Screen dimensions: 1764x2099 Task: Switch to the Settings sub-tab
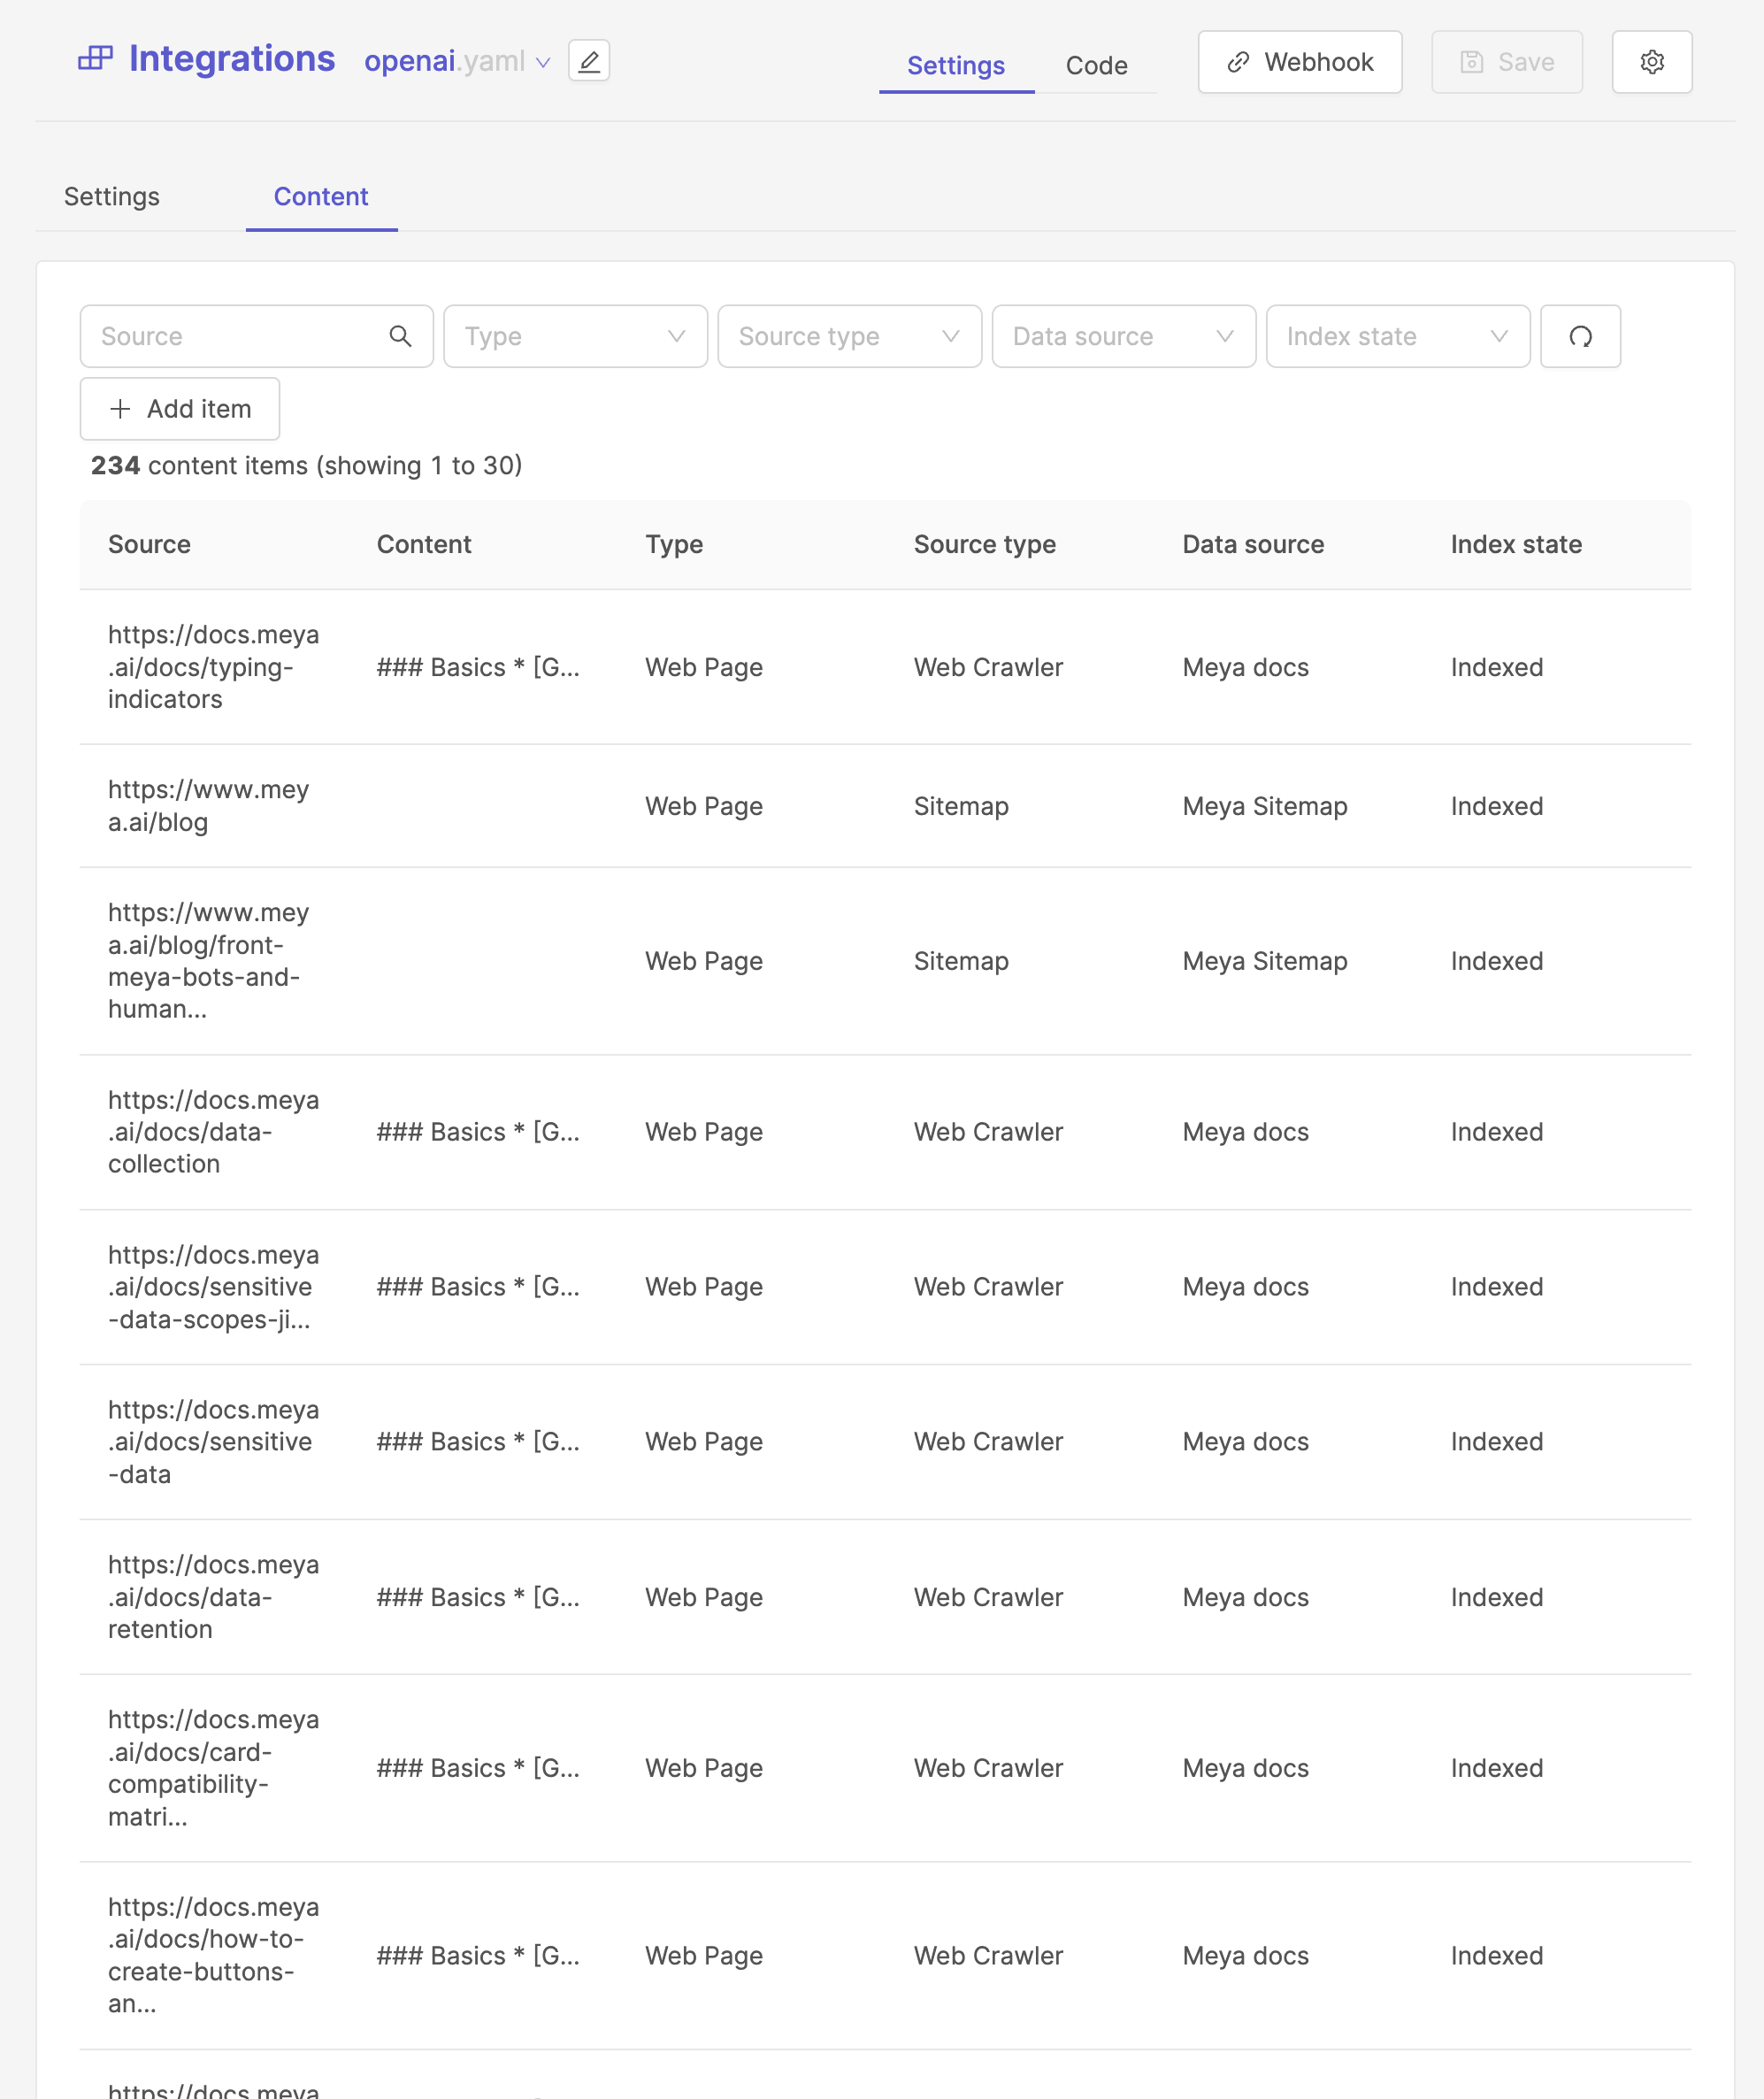pyautogui.click(x=112, y=197)
